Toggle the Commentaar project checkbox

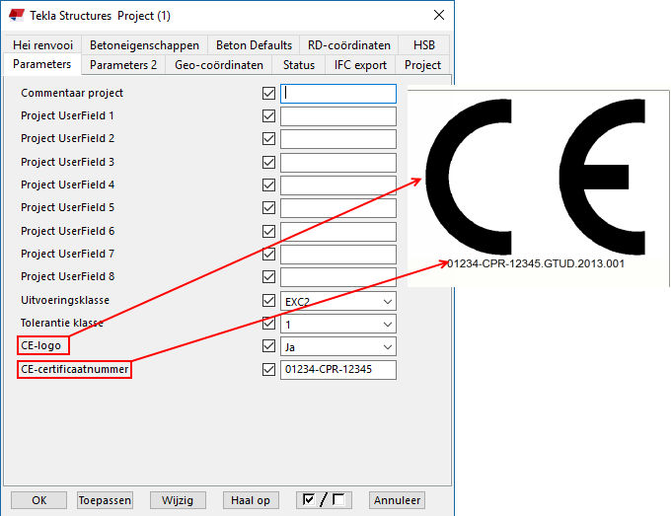(x=268, y=94)
